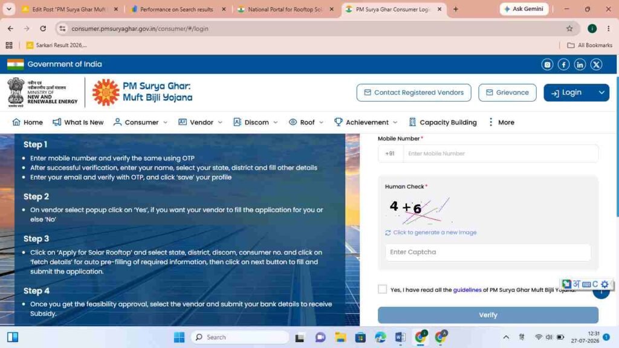Open the Facebook social icon
Viewport: 619px width, 348px height.
[563, 64]
